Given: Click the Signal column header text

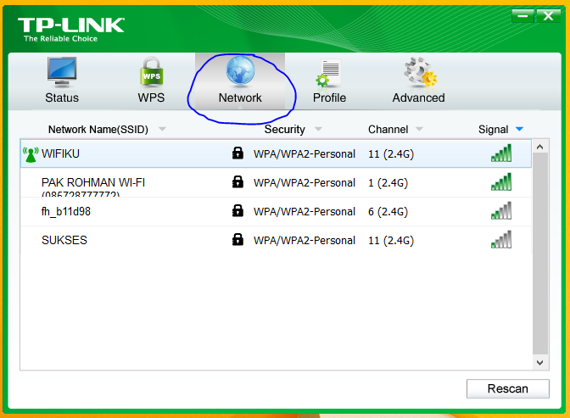Looking at the screenshot, I should pyautogui.click(x=494, y=130).
